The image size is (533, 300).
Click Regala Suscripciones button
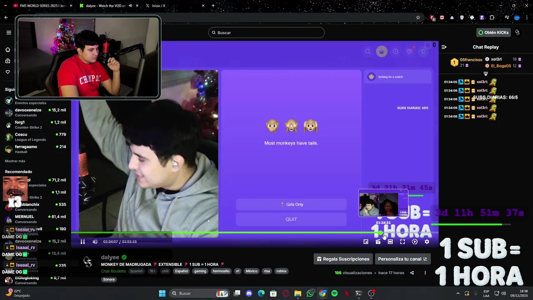coord(343,259)
